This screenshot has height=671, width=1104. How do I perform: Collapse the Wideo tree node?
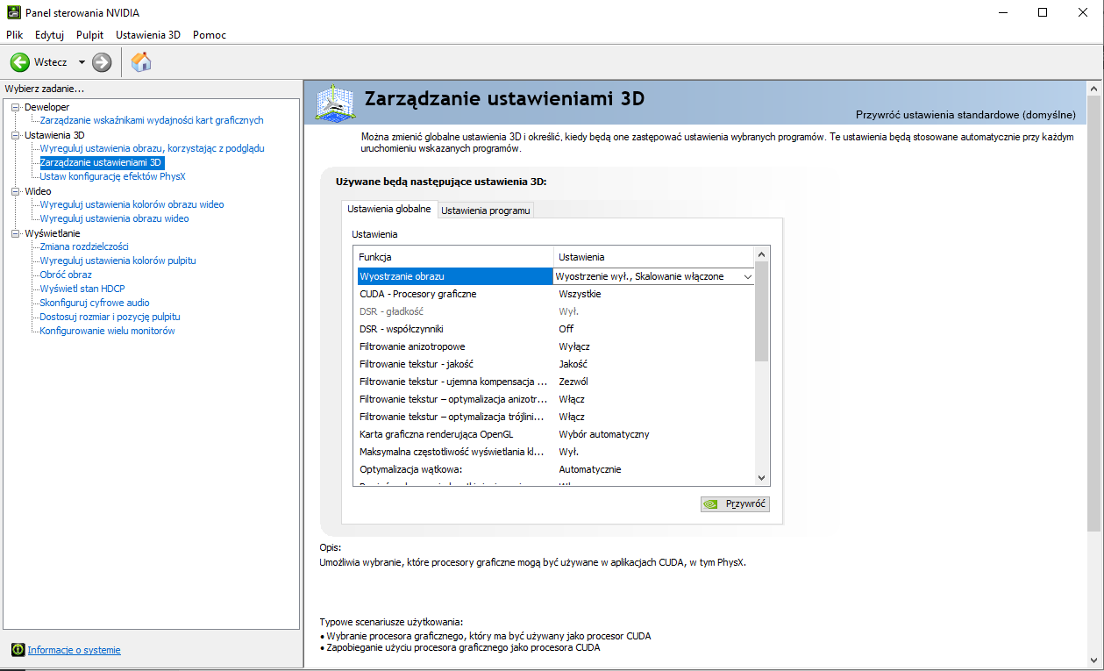(15, 191)
